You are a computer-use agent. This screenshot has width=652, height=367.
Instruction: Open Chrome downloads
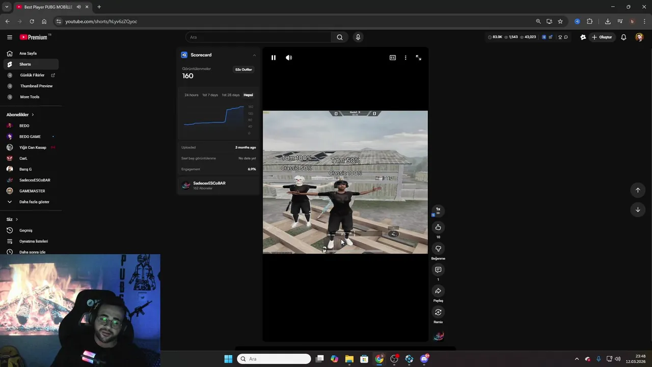[x=608, y=21]
